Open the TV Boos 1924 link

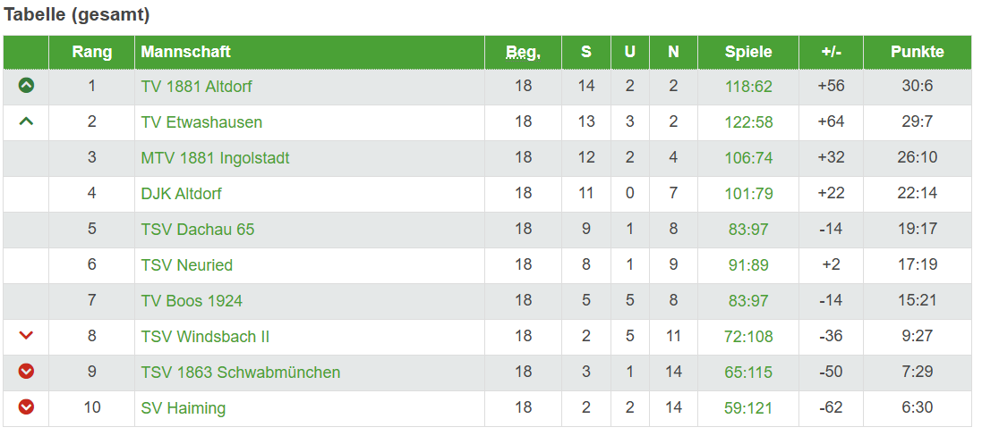192,301
